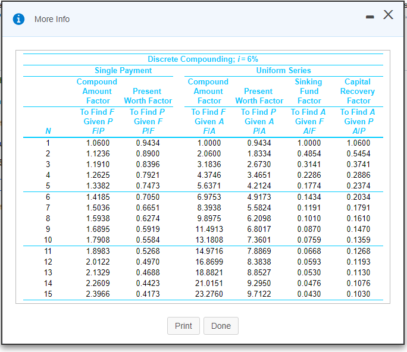Image resolution: width=407 pixels, height=352 pixels.
Task: Select F/A value 8.3938 in row 7
Action: 209,208
